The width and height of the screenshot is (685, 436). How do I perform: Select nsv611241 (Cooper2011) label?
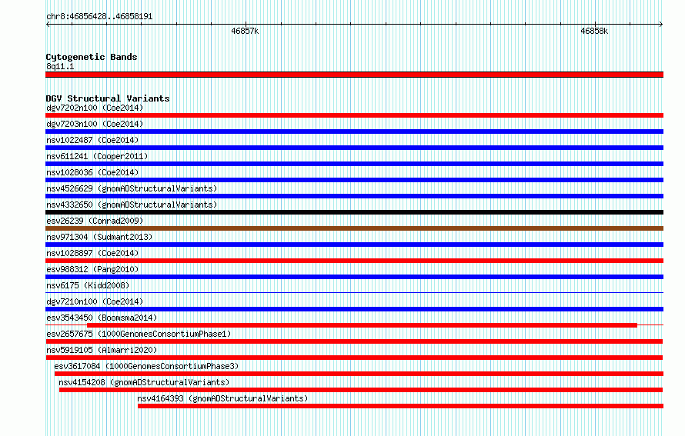(x=97, y=156)
